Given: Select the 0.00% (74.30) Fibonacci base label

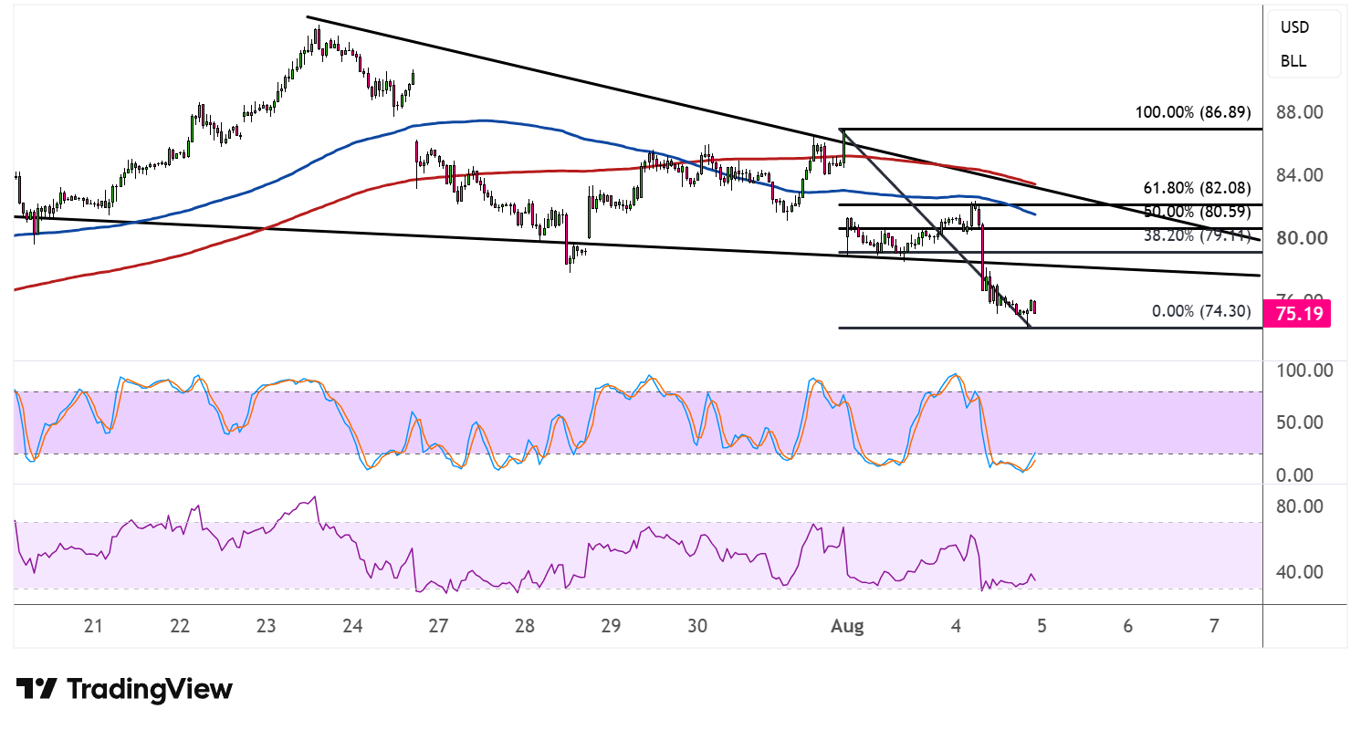Looking at the screenshot, I should point(1201,311).
